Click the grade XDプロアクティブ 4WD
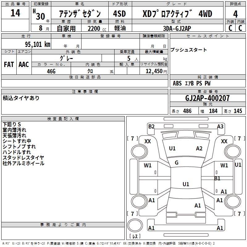 177,14
